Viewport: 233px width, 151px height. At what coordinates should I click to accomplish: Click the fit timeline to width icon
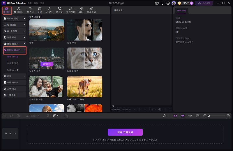pyautogui.click(x=197, y=116)
